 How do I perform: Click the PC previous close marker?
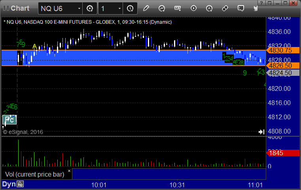click(9, 120)
